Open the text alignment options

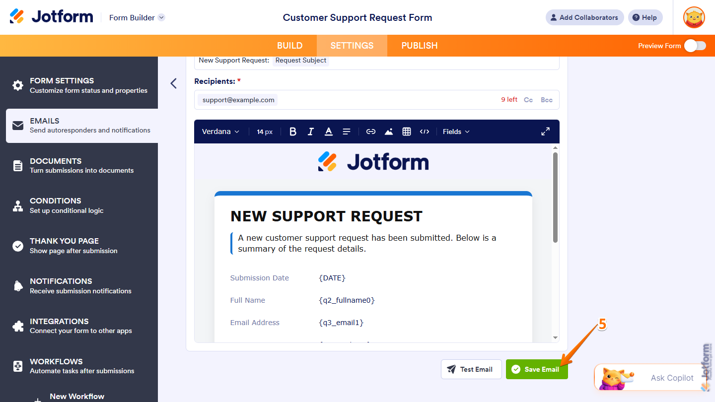point(347,132)
